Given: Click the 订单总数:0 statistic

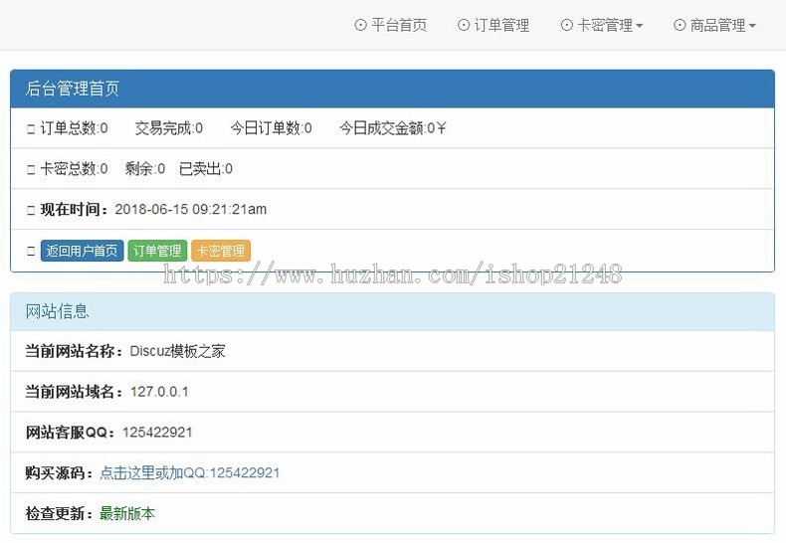Looking at the screenshot, I should (x=74, y=128).
